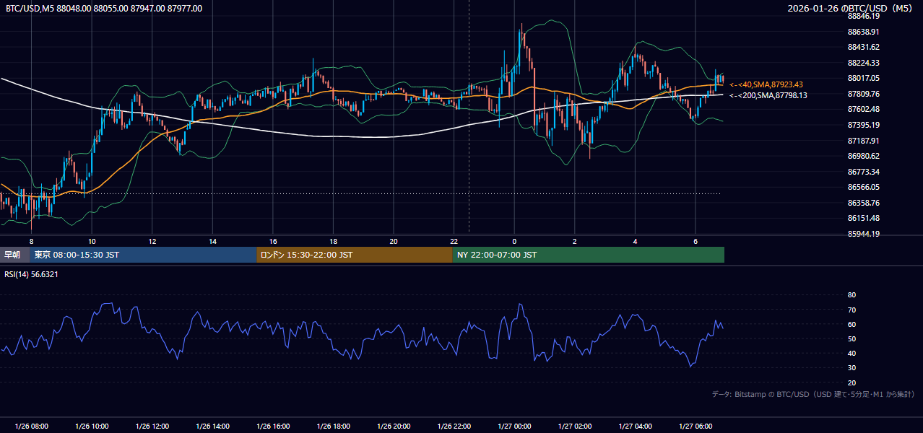Click the 1/27 04:00 bottom time label

[634, 427]
